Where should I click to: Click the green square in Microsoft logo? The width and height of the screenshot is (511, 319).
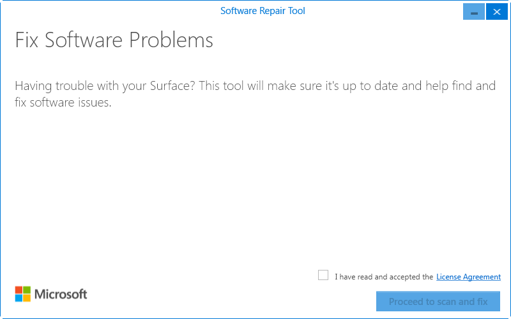point(27,290)
